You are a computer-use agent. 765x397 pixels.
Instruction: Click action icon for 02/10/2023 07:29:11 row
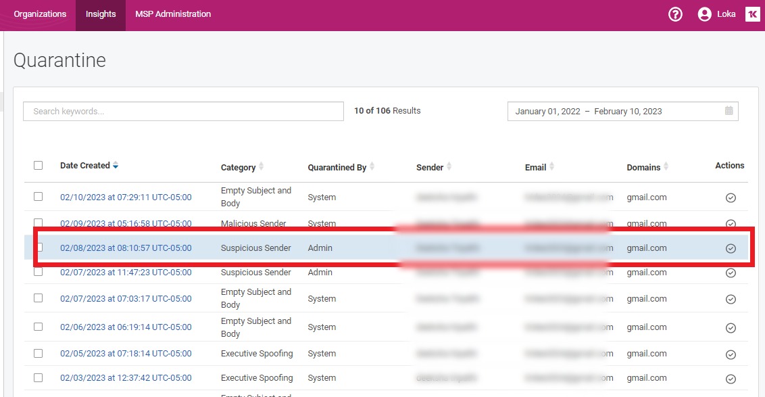tap(731, 197)
